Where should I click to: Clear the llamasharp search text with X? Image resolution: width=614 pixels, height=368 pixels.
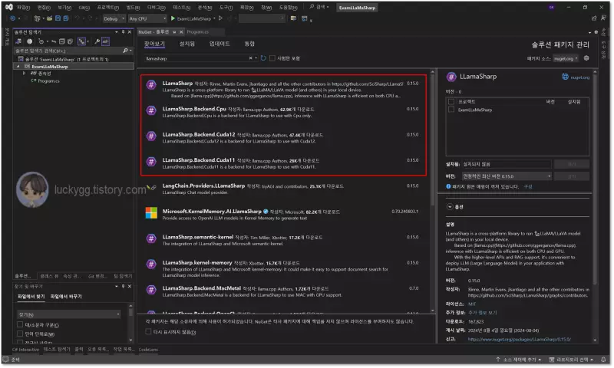click(x=251, y=58)
